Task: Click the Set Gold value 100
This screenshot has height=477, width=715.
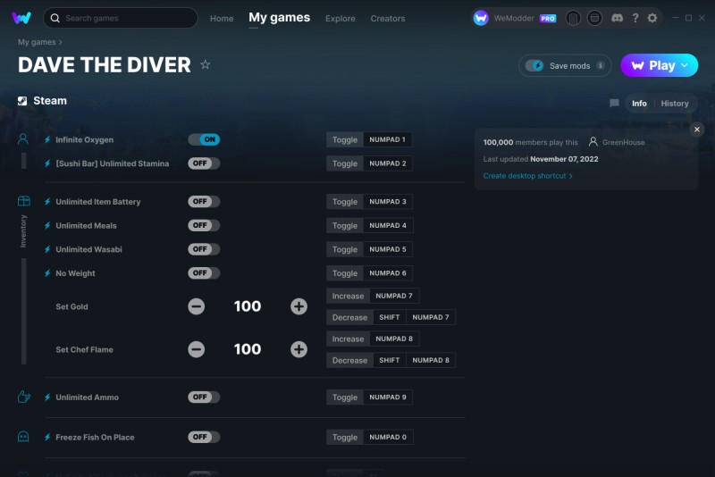Action: click(x=248, y=306)
